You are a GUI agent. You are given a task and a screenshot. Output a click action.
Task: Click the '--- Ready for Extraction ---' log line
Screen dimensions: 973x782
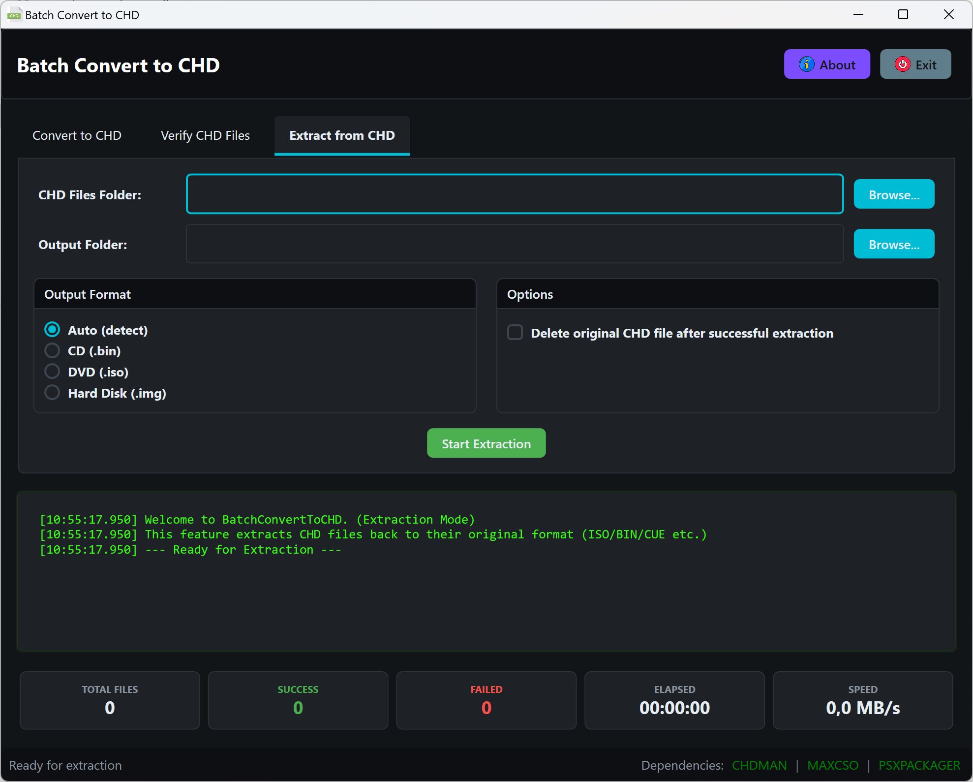click(x=190, y=550)
